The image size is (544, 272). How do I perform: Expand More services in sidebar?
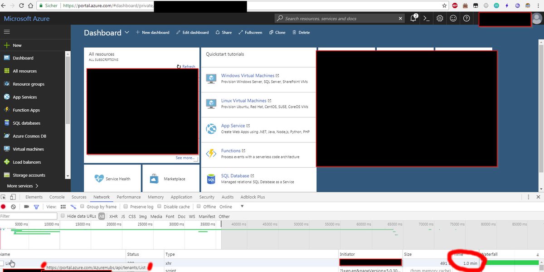(x=23, y=186)
